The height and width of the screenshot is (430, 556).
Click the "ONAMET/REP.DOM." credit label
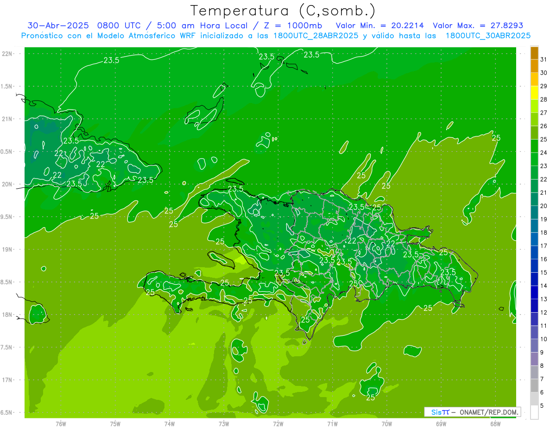tap(490, 412)
